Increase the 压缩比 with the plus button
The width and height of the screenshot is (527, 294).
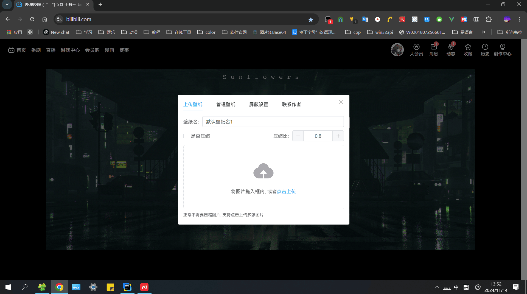tap(338, 136)
